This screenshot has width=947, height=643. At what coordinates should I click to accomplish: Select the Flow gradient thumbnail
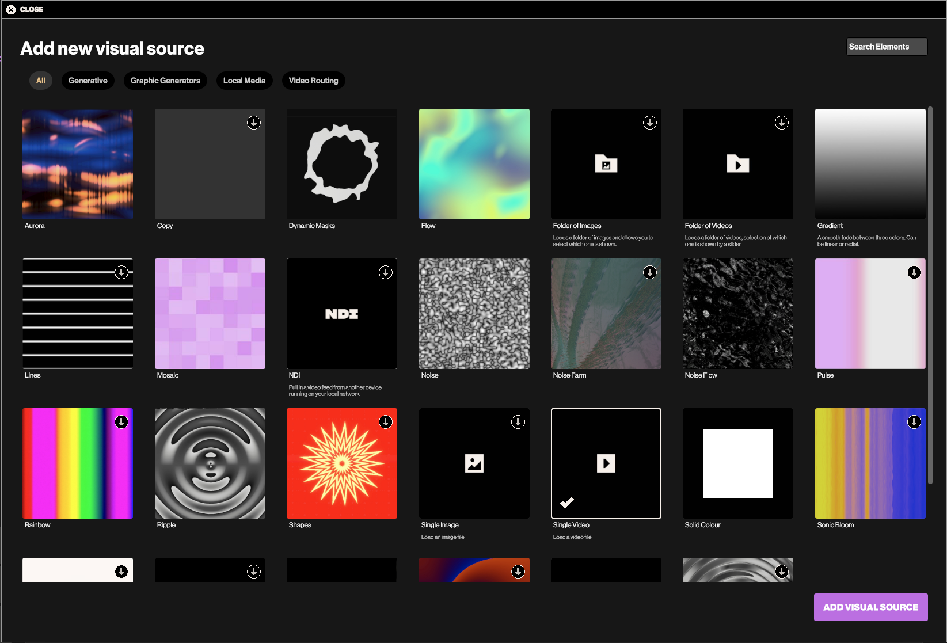[x=474, y=164]
